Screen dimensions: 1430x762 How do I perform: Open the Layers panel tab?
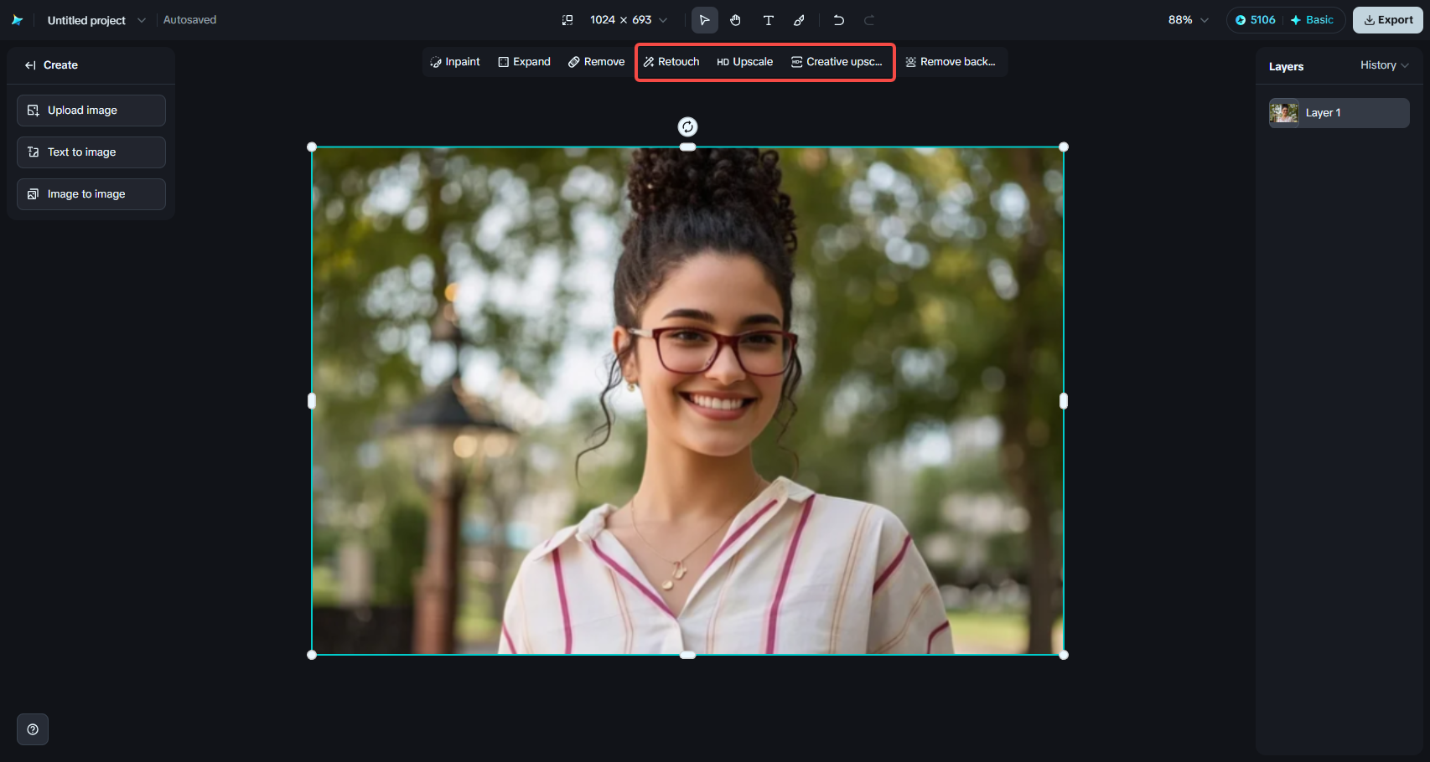(1286, 65)
